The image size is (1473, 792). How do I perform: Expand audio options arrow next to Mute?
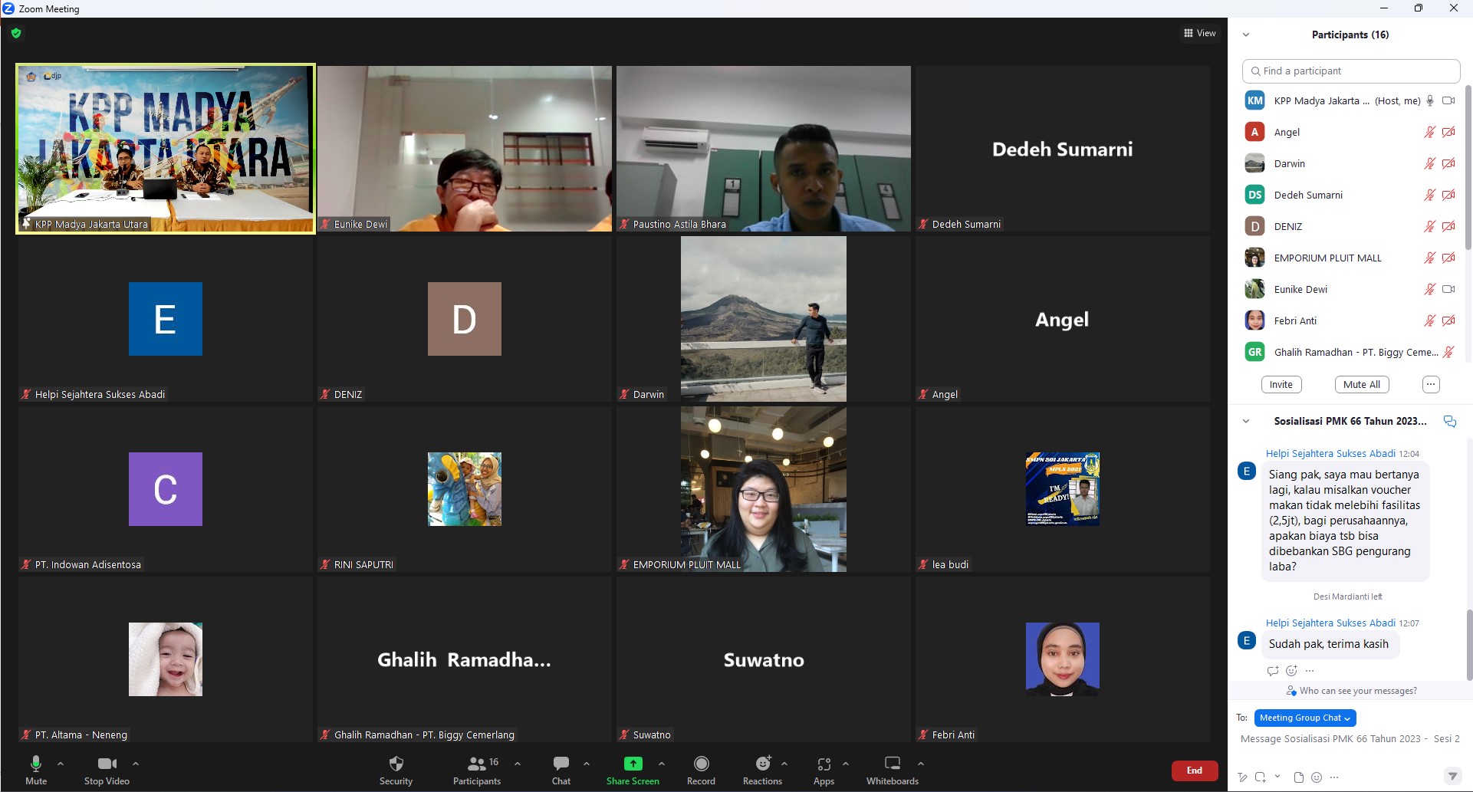point(61,764)
